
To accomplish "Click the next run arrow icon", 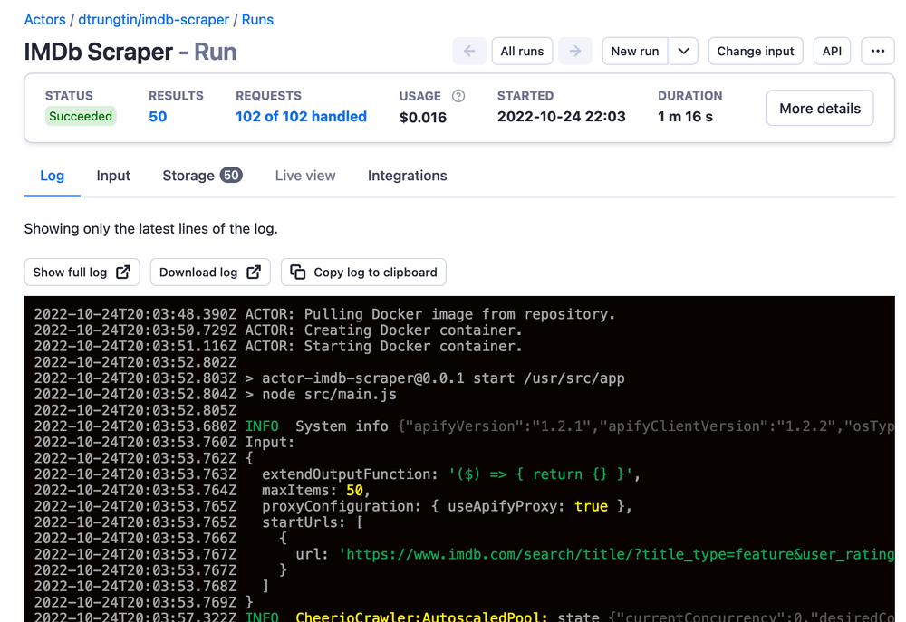I will coord(574,51).
